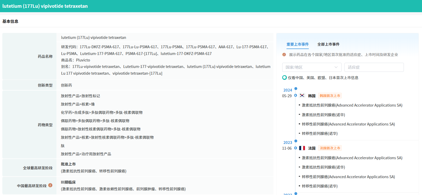Click the France flag icon
Screen dimensions: 422x195
[302, 148]
